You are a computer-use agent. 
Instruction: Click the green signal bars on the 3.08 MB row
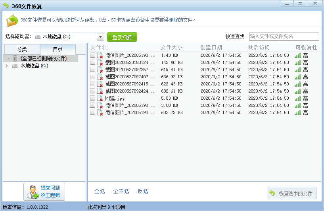297,106
